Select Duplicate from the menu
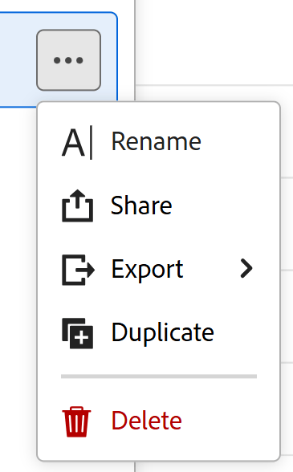The image size is (293, 472). (159, 332)
